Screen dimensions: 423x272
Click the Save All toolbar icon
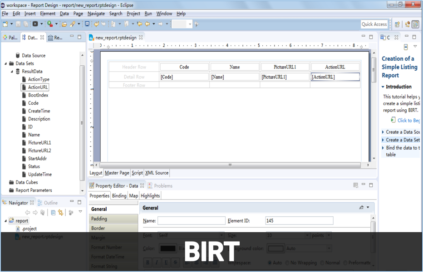click(25, 24)
